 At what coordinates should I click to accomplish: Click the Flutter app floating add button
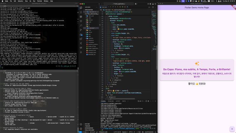pos(232,129)
